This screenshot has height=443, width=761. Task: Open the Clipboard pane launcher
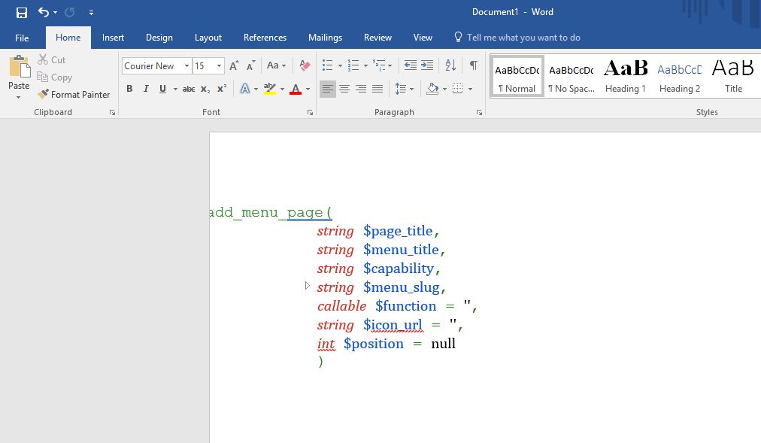pyautogui.click(x=112, y=113)
